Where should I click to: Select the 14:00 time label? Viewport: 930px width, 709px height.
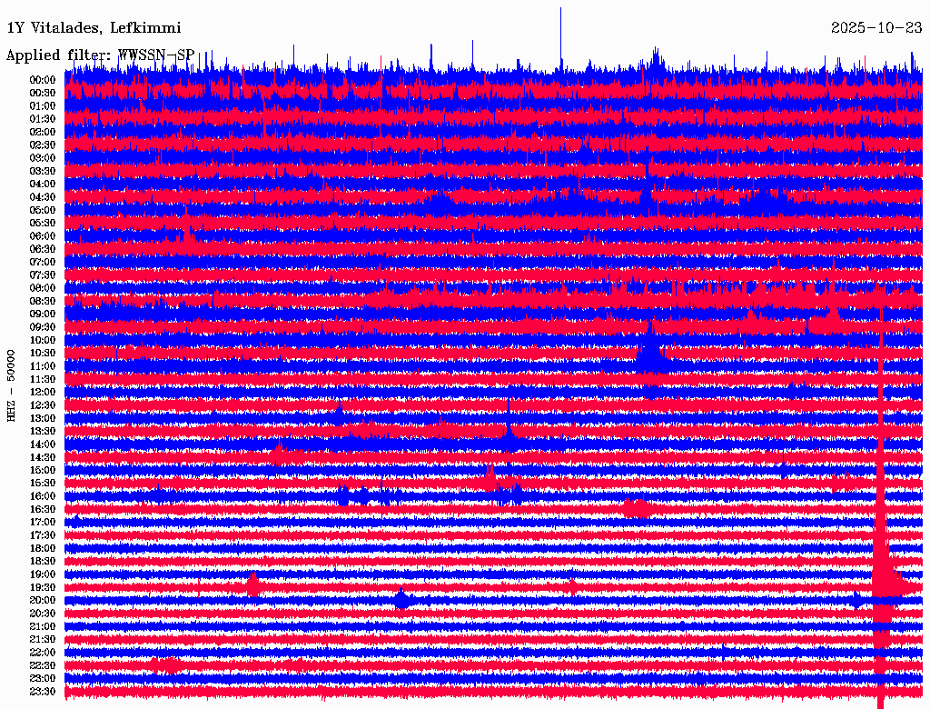(x=43, y=444)
